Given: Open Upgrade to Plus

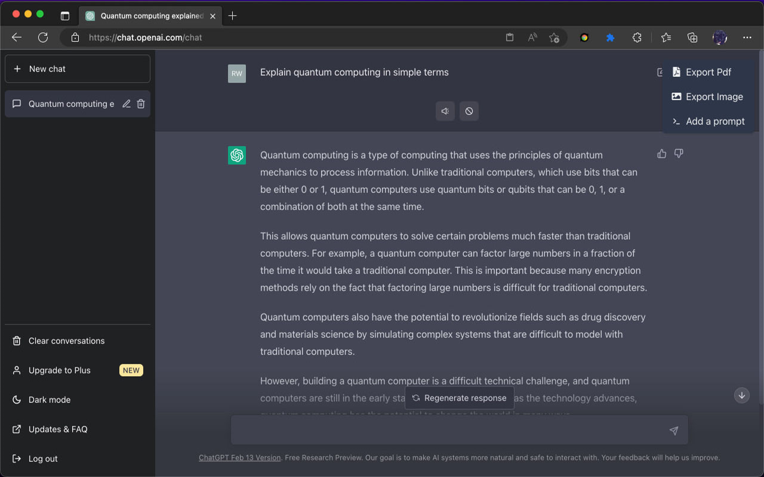Looking at the screenshot, I should (78, 370).
